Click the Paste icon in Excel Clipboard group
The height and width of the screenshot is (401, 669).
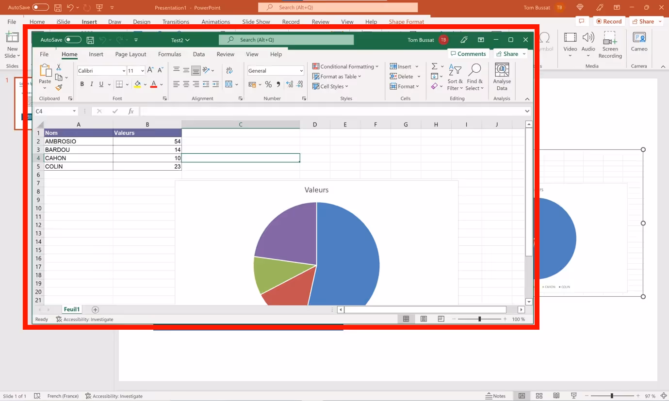click(45, 71)
